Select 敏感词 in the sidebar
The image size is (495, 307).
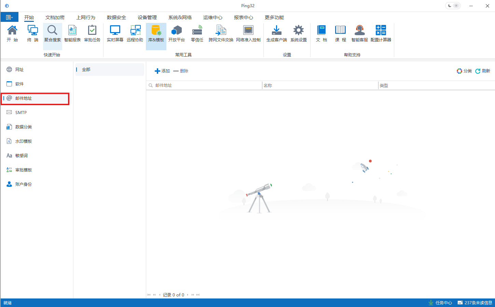point(21,156)
